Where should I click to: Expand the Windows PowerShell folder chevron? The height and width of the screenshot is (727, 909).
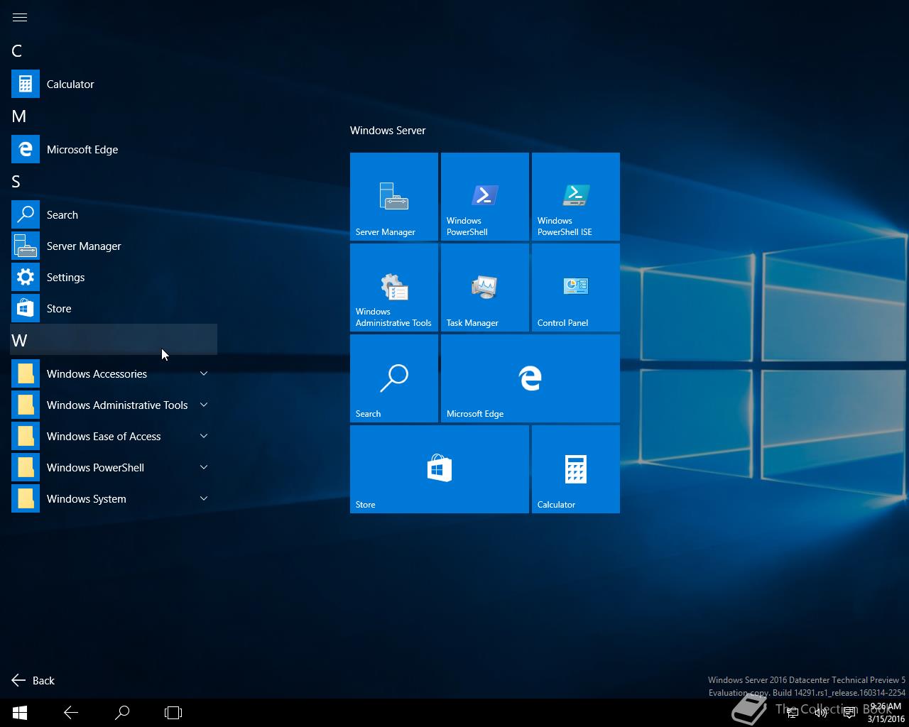204,467
